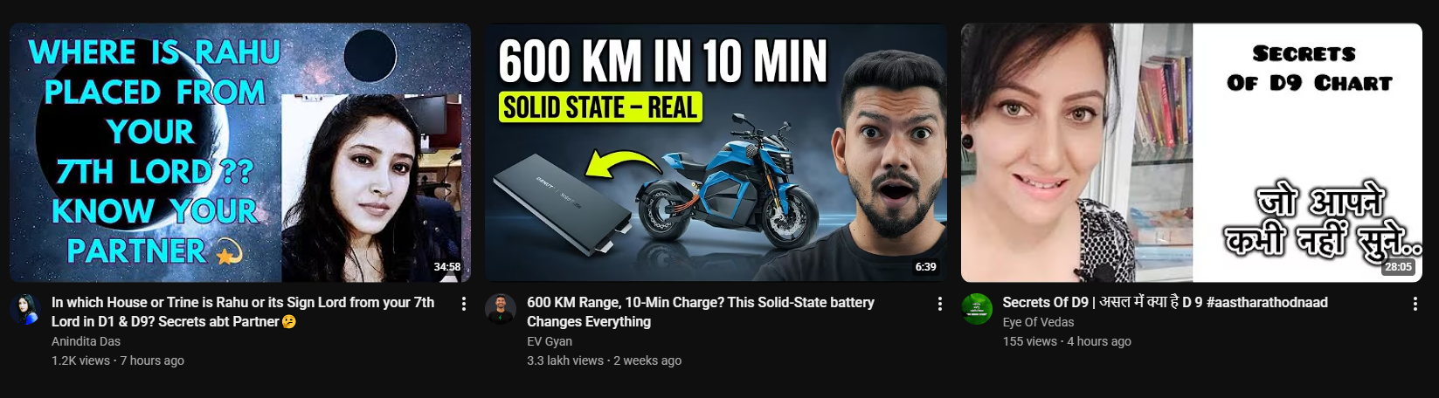Open the Secrets of D9 Chart thumbnail
The height and width of the screenshot is (398, 1439).
pyautogui.click(x=1192, y=153)
